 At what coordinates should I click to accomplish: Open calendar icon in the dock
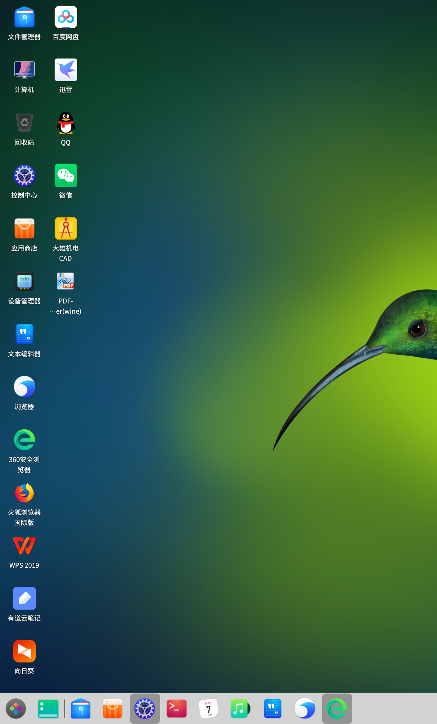click(209, 709)
